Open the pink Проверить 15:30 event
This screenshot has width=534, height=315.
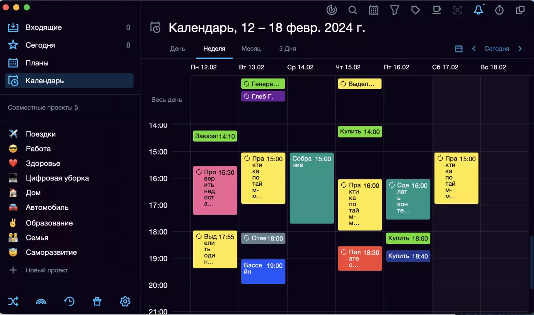[215, 190]
